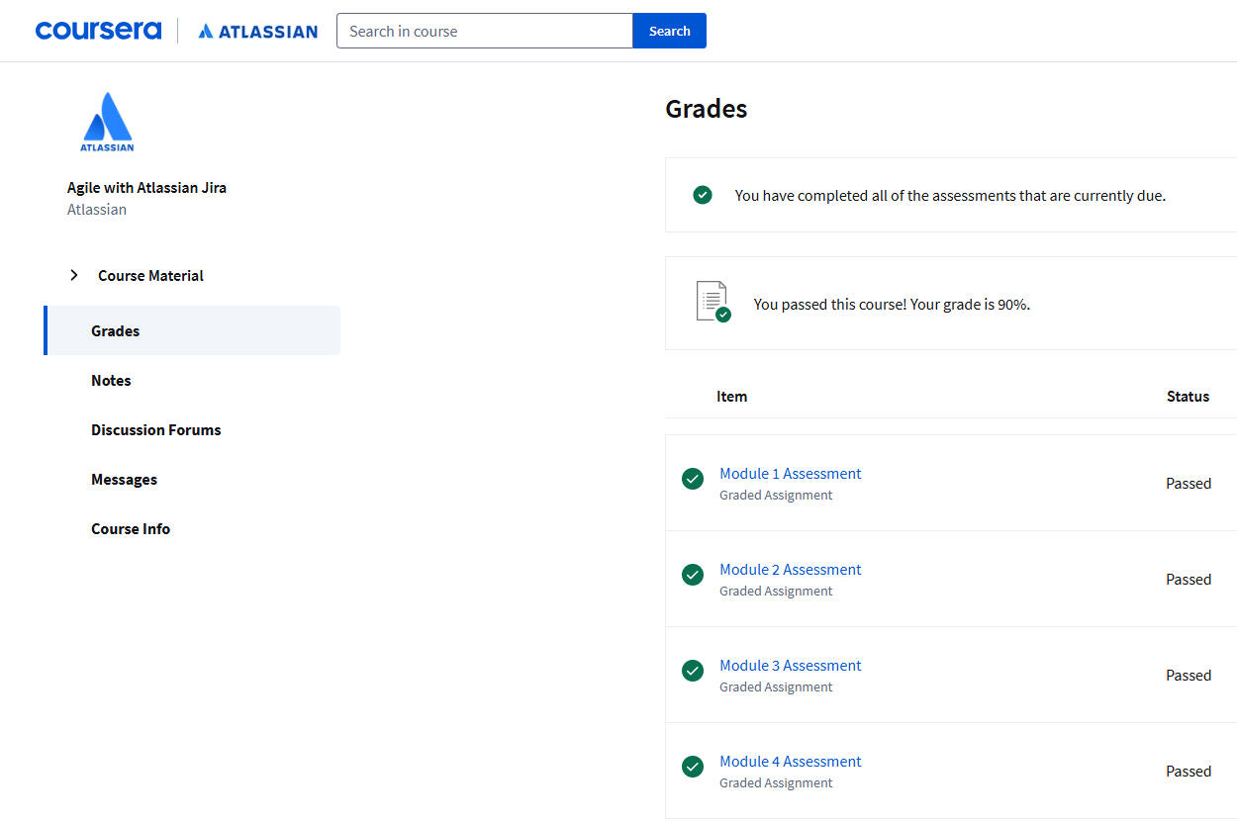
Task: Go to Discussion Forums
Action: coord(156,429)
